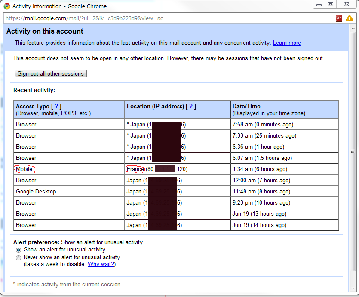
Task: Click the Recent activity heading
Action: coord(34,90)
